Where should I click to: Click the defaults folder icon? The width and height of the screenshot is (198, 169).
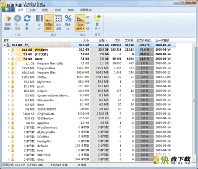(x=12, y=146)
